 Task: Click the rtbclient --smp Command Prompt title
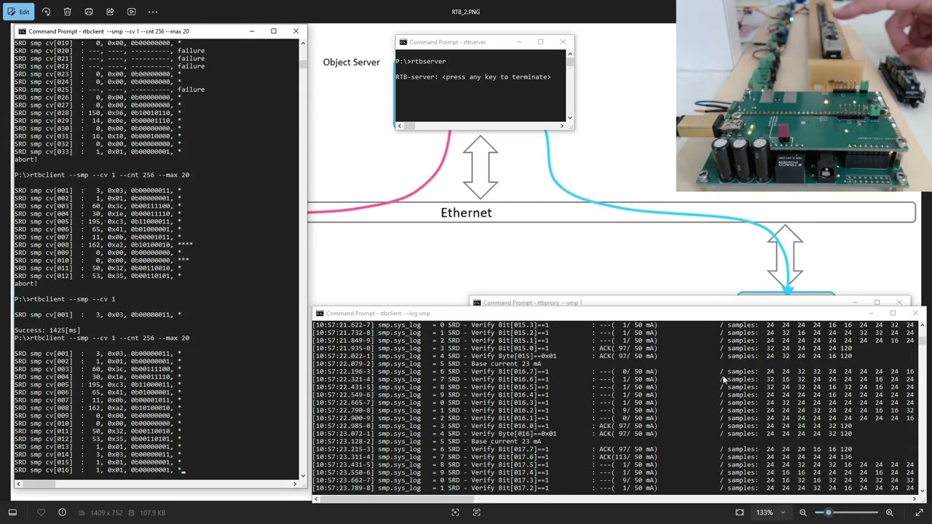[x=109, y=31]
